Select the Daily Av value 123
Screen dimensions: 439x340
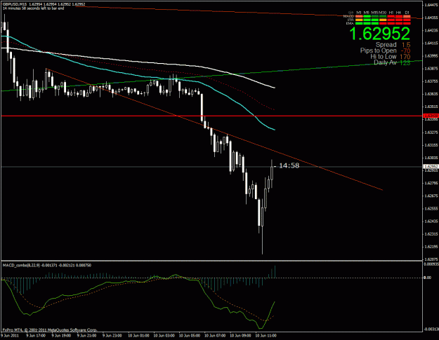[x=405, y=62]
